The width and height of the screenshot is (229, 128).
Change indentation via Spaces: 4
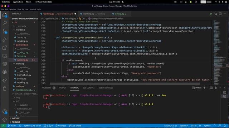[x=184, y=126]
